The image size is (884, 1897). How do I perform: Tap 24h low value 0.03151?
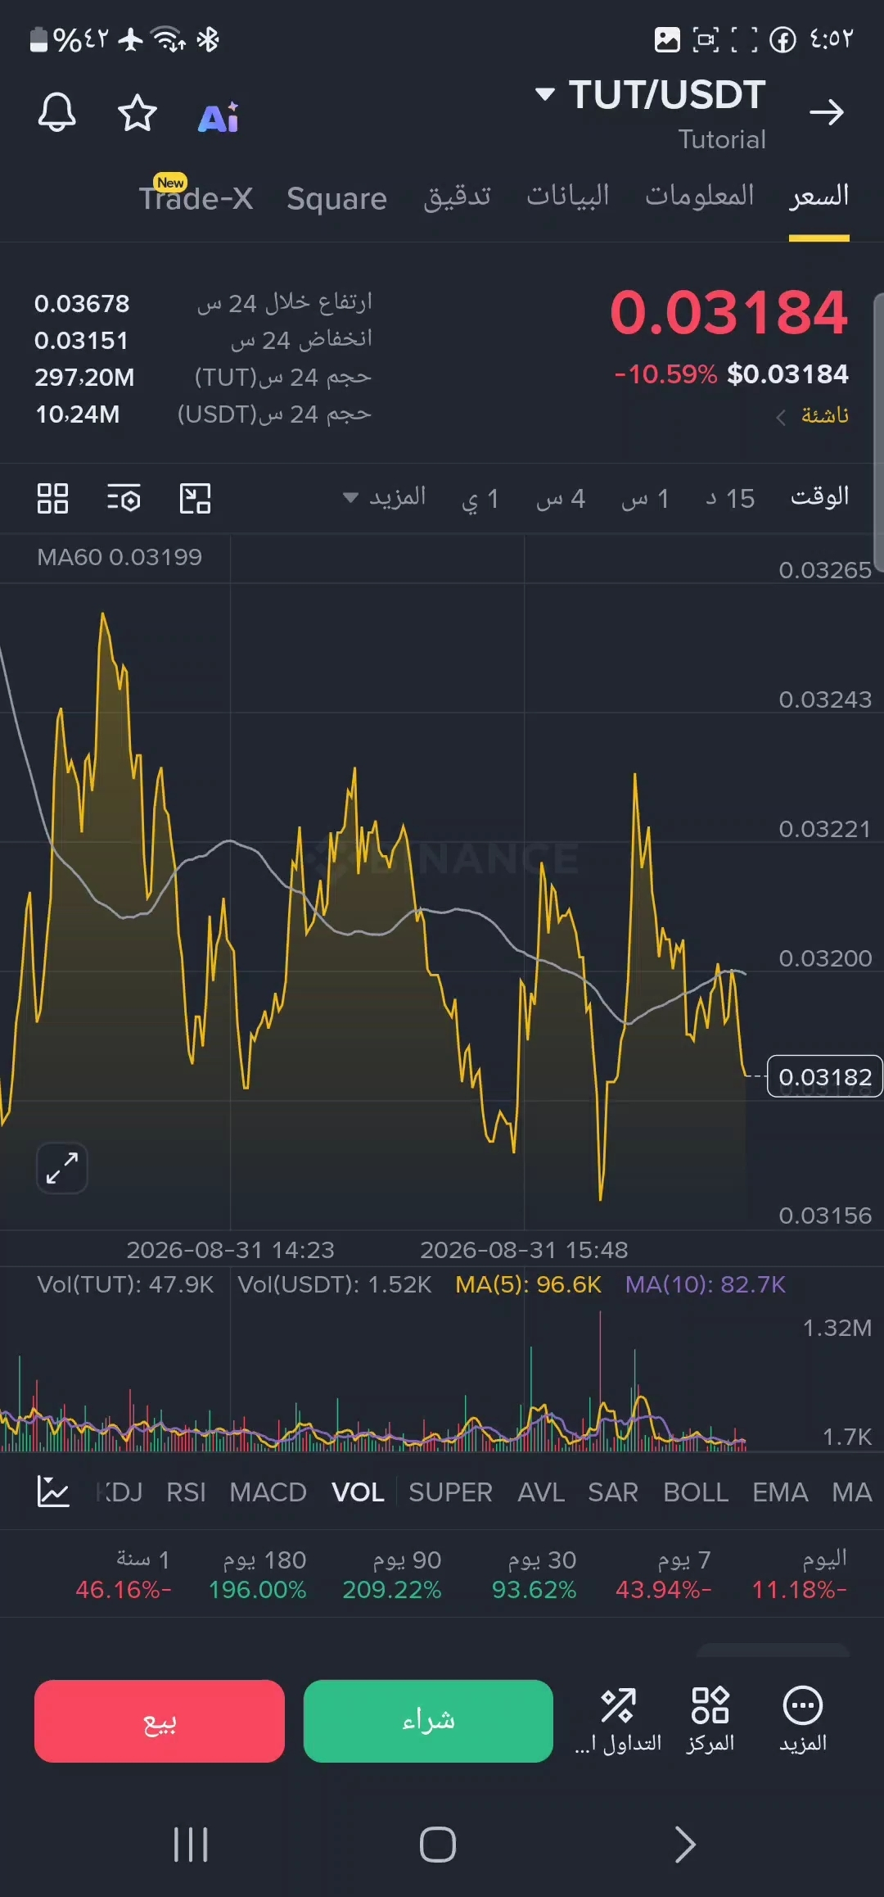tap(81, 341)
